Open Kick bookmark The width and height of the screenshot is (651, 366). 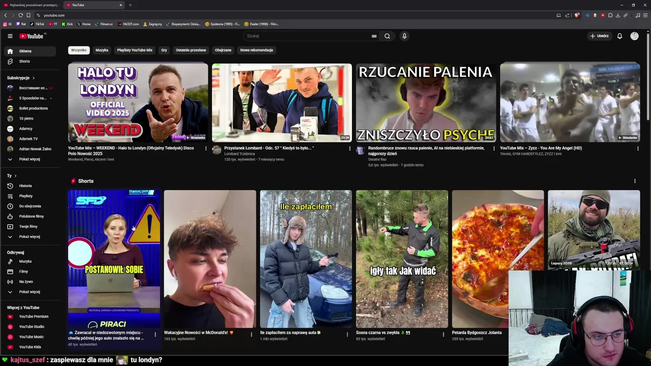point(68,24)
